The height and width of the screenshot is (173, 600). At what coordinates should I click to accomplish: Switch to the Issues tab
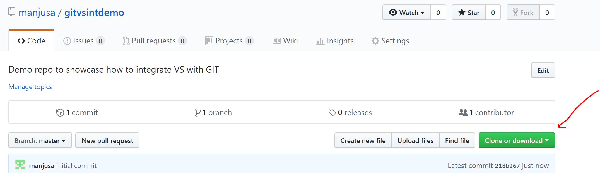[x=84, y=41]
